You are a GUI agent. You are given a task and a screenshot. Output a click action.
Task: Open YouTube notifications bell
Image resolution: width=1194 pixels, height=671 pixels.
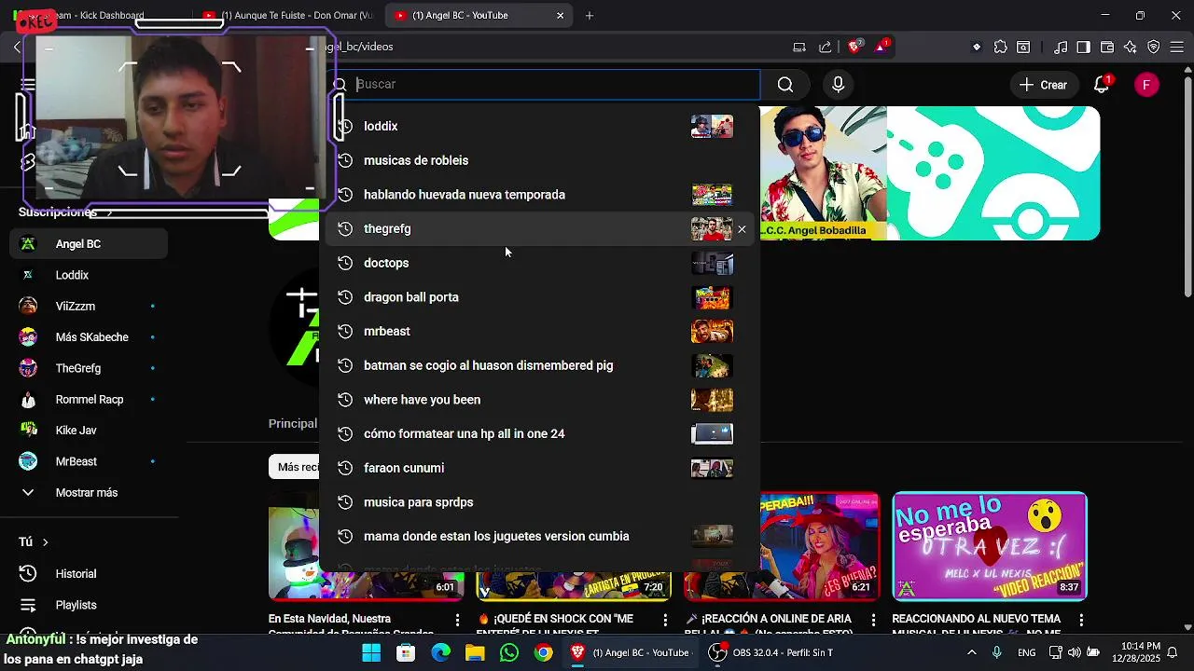1102,85
